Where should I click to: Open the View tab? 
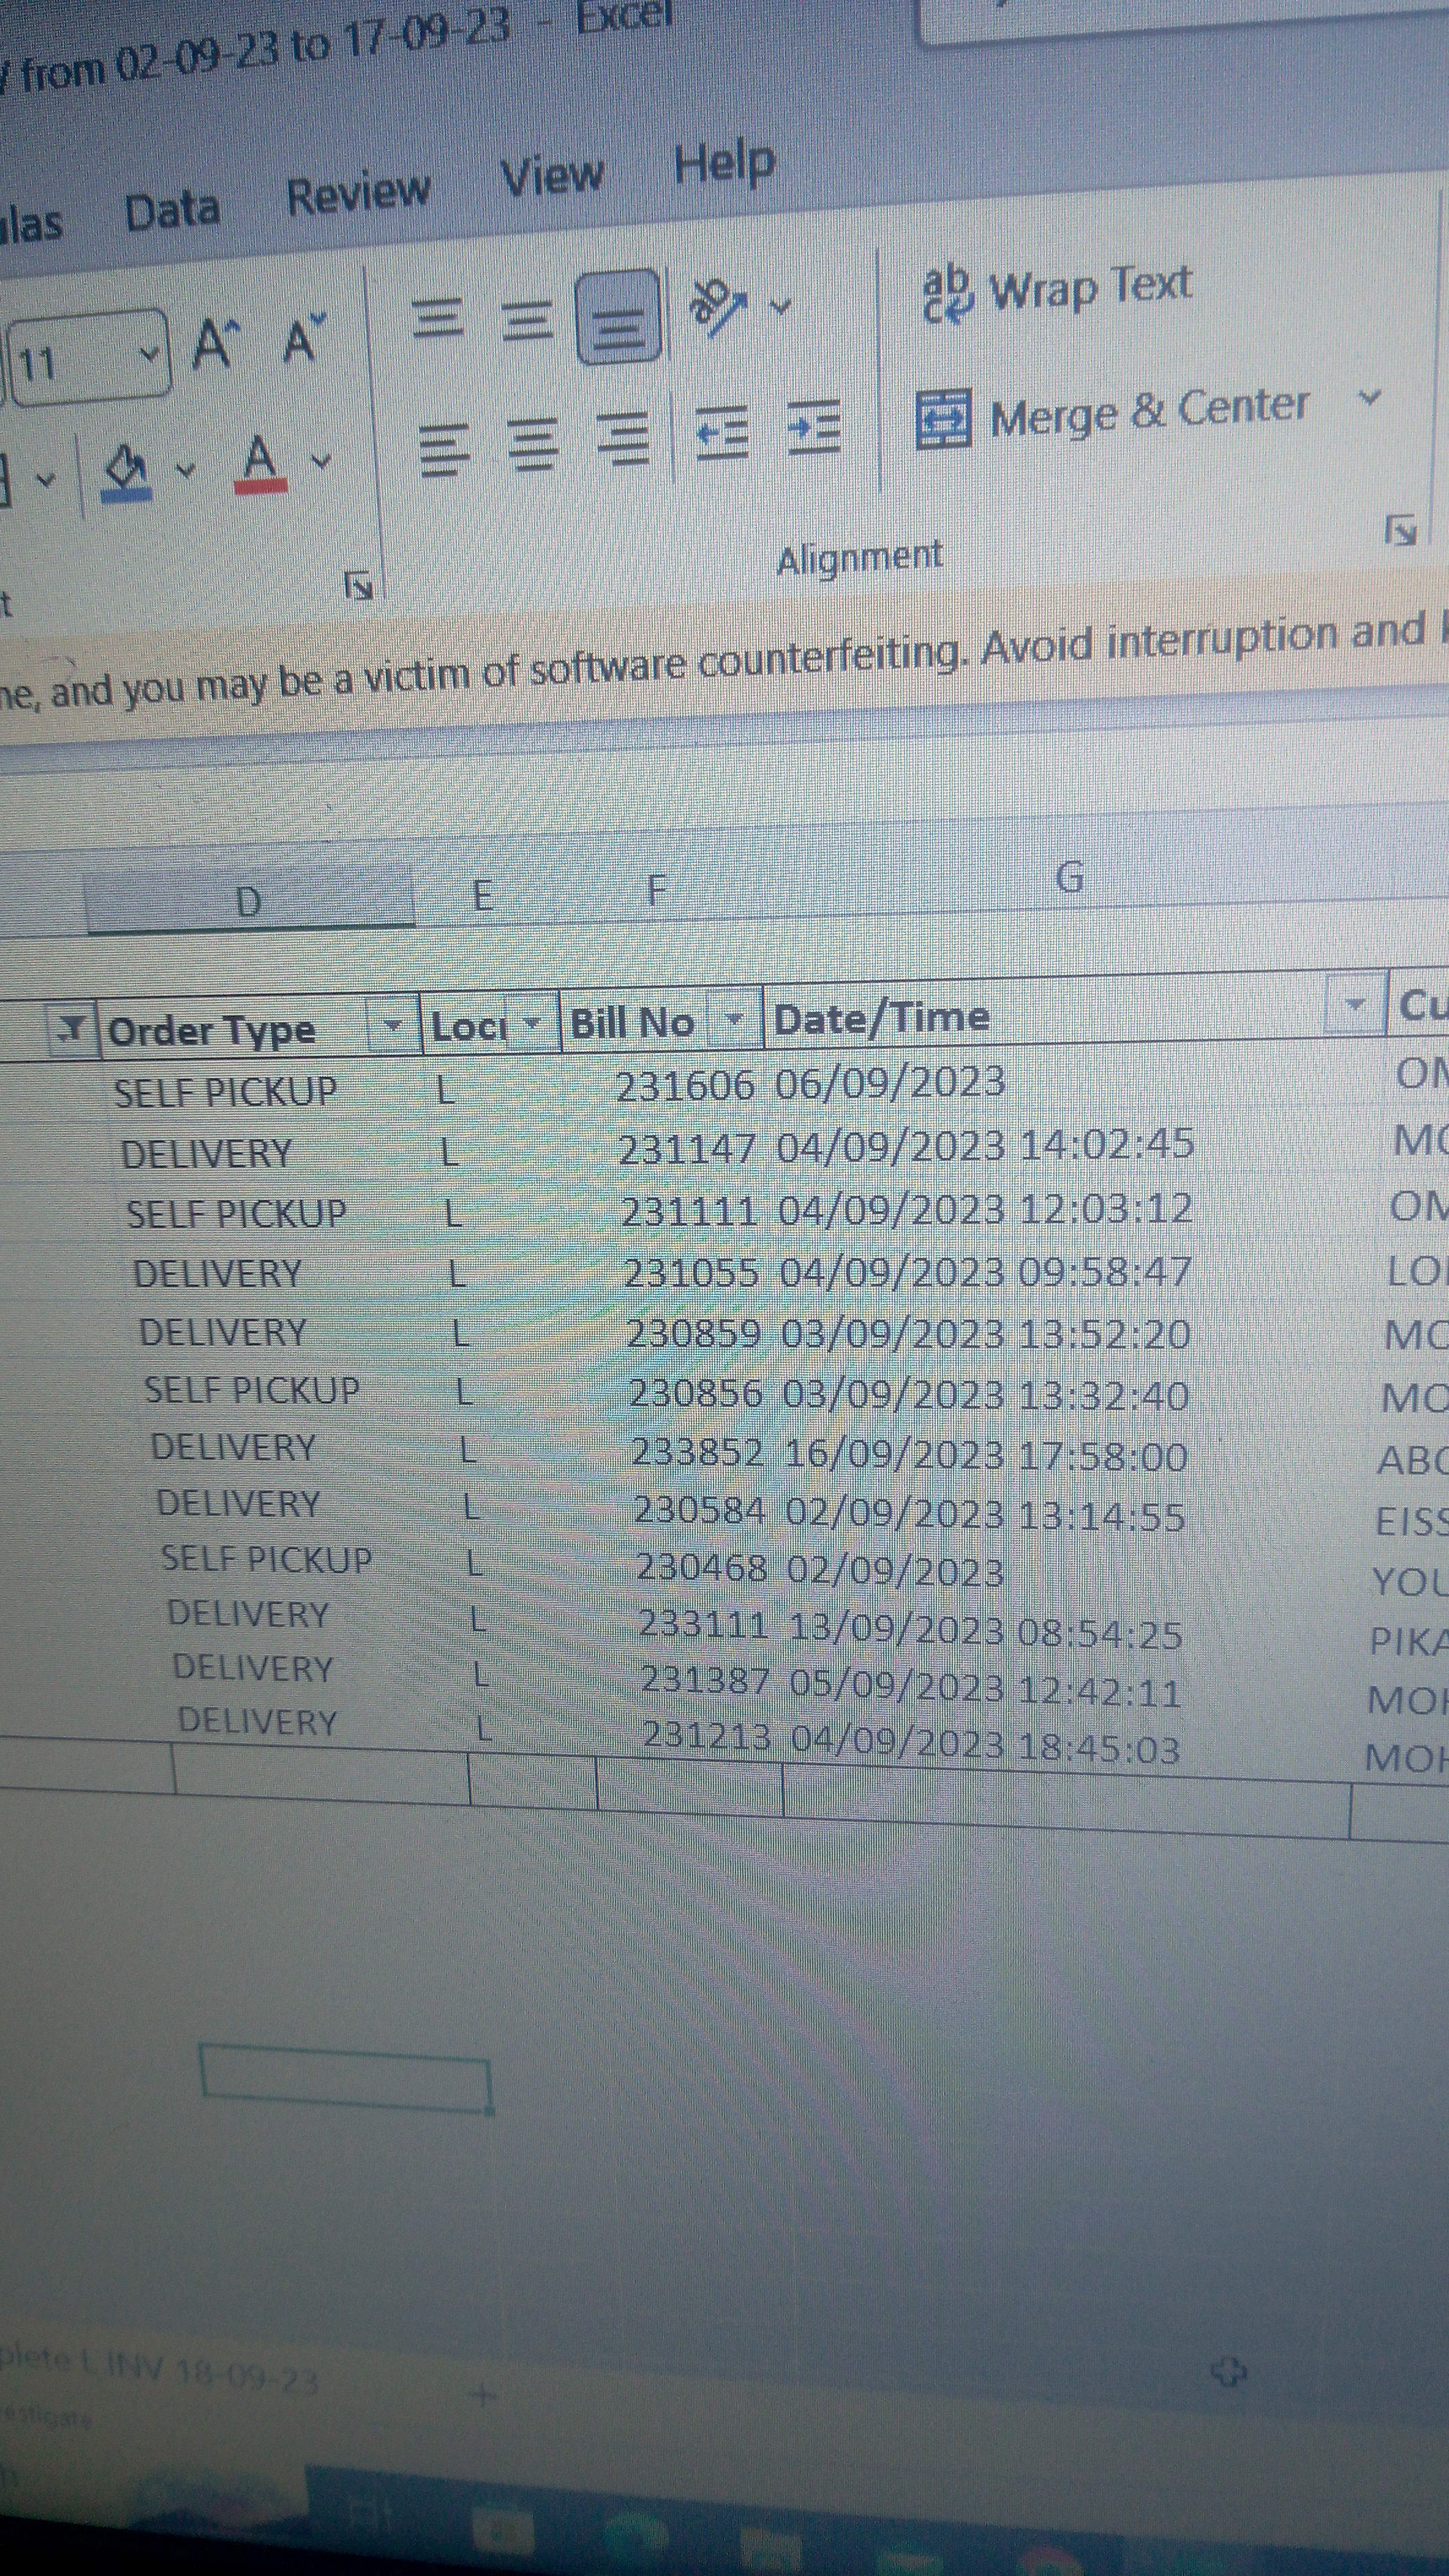tap(552, 177)
